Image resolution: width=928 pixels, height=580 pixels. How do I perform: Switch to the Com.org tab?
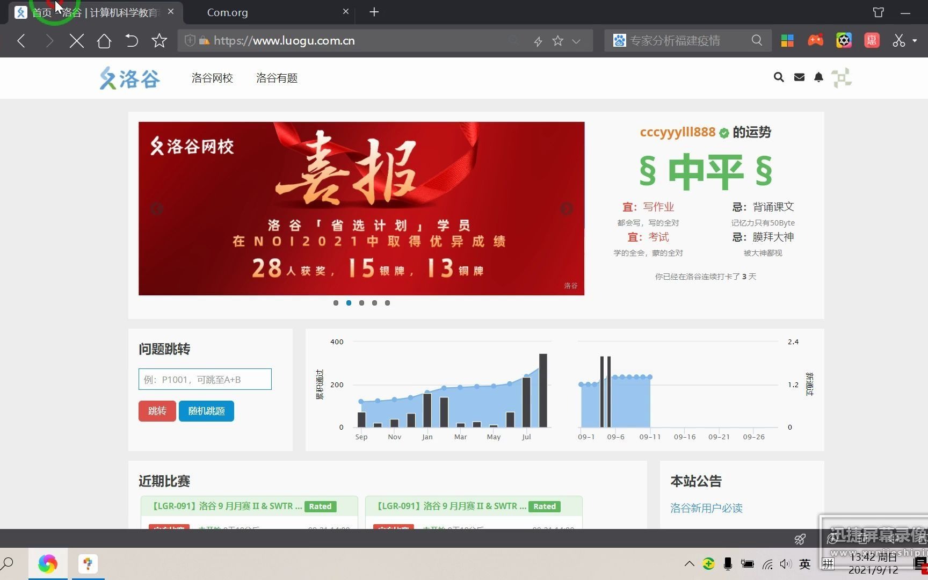268,12
